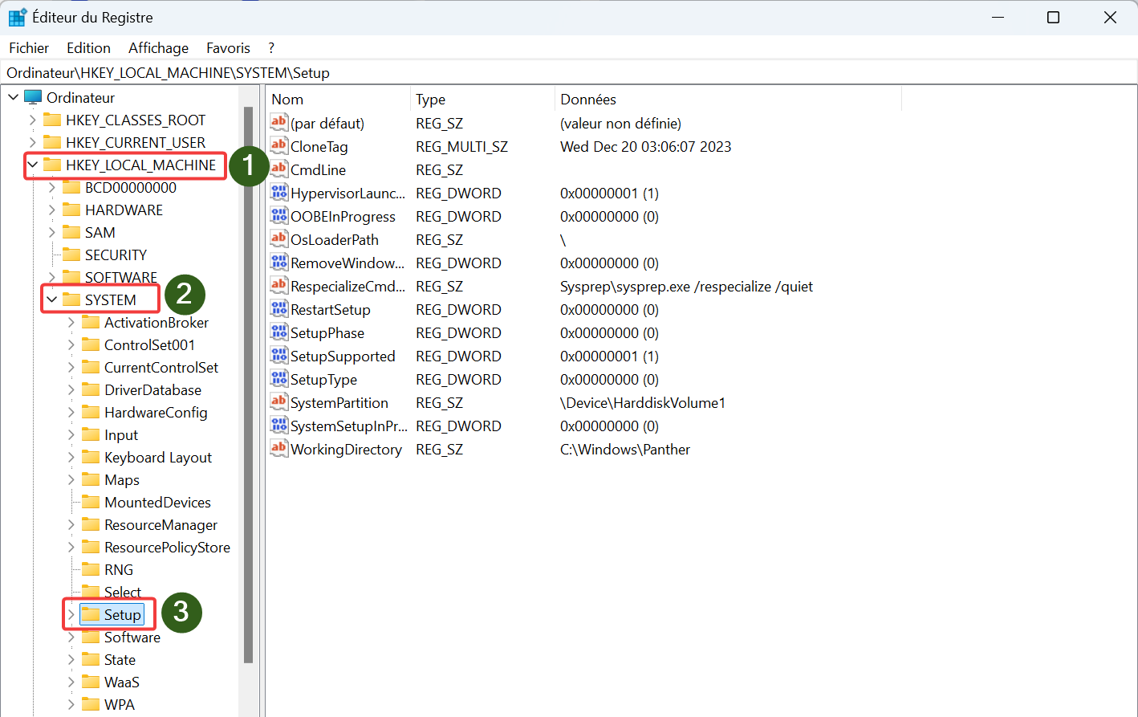1138x717 pixels.
Task: Select the Software key under SYSTEM
Action: point(132,637)
